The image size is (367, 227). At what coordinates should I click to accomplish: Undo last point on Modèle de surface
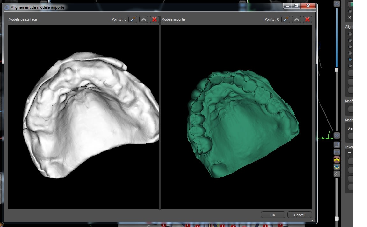144,19
